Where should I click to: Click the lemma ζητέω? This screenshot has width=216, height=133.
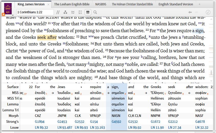pos(173,104)
